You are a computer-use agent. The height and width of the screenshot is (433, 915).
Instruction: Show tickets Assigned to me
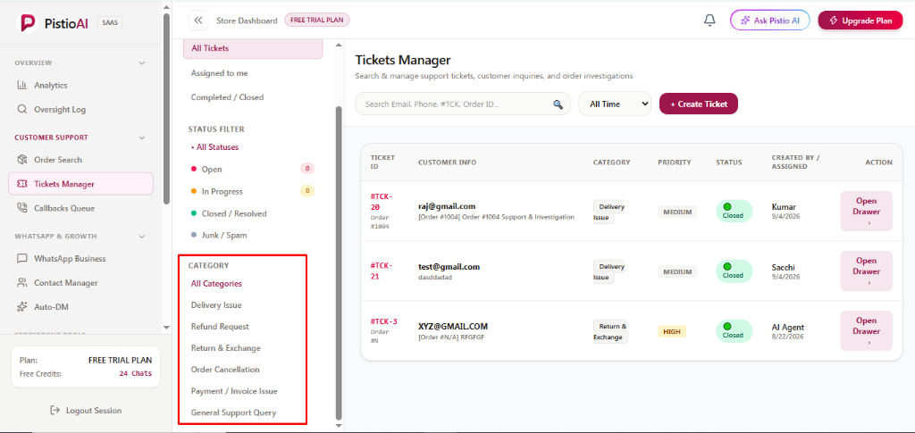pos(220,73)
